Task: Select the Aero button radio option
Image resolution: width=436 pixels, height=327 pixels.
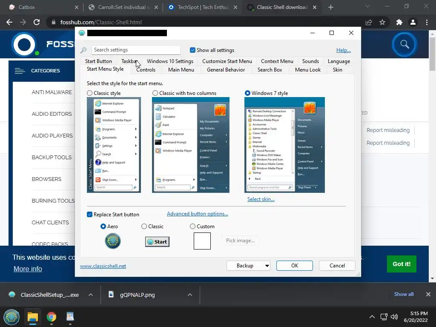Action: pyautogui.click(x=103, y=227)
